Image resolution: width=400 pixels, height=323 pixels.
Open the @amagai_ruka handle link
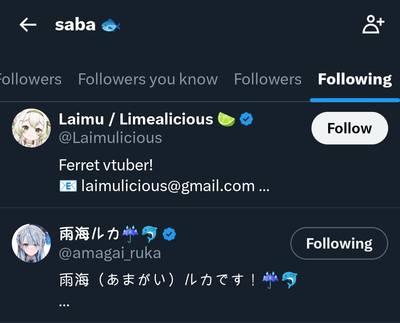pyautogui.click(x=110, y=253)
